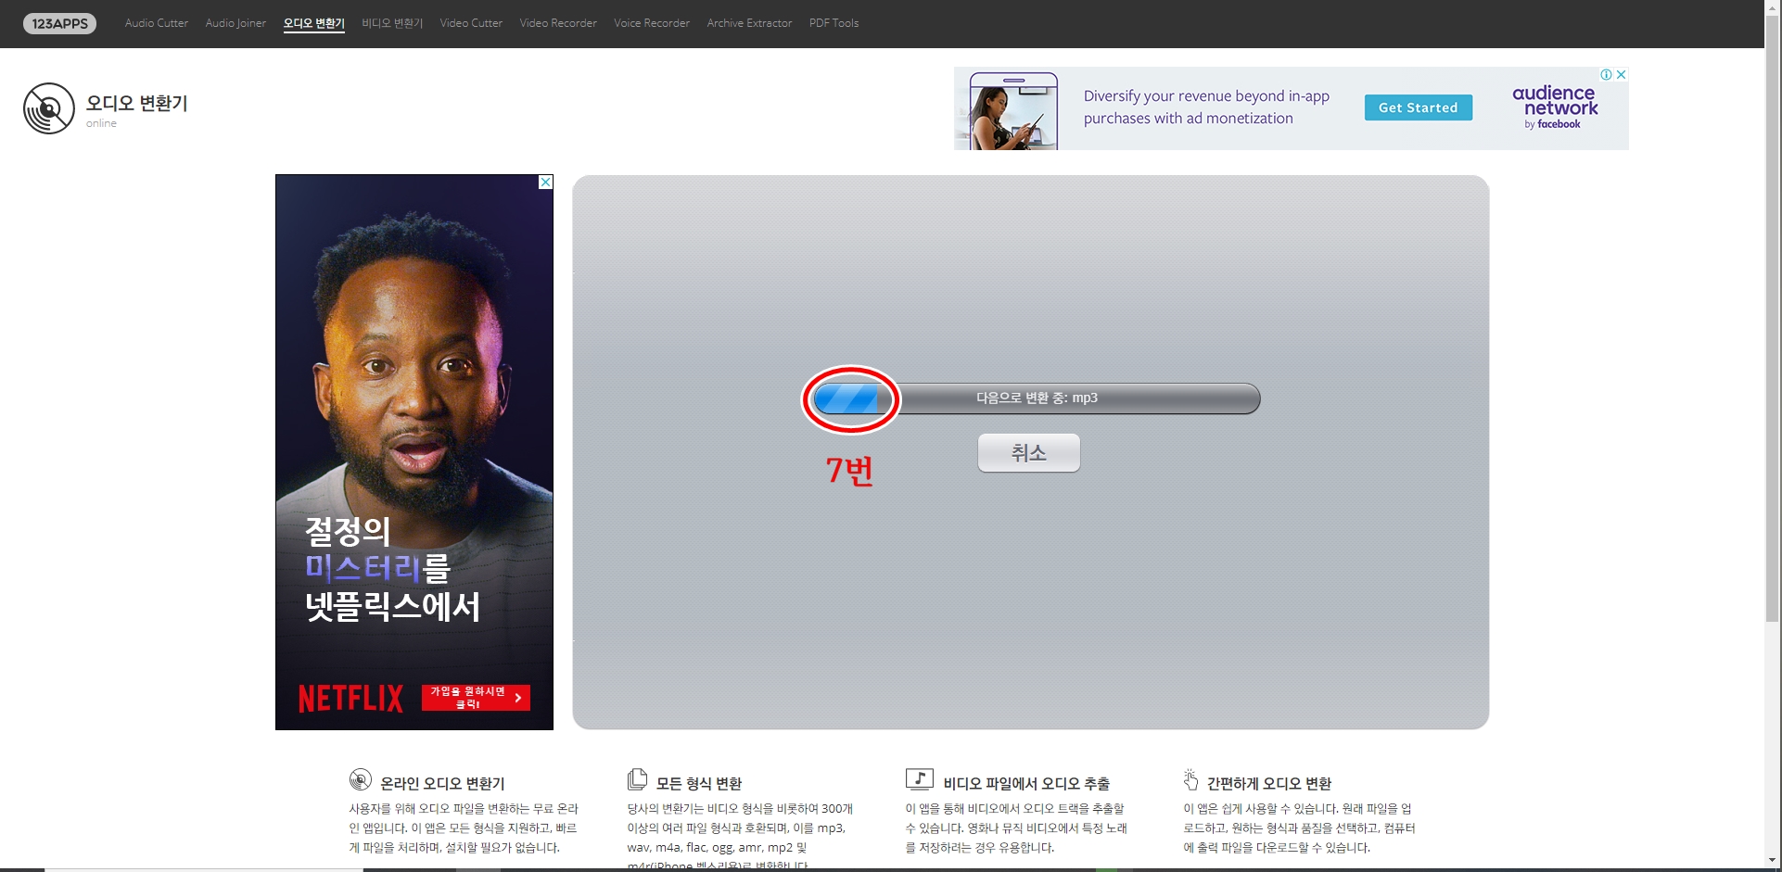Click the Netflix signup red button
1782x872 pixels.
click(x=476, y=698)
